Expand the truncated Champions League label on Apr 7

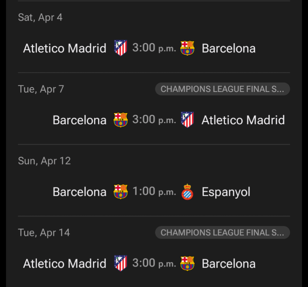point(222,89)
